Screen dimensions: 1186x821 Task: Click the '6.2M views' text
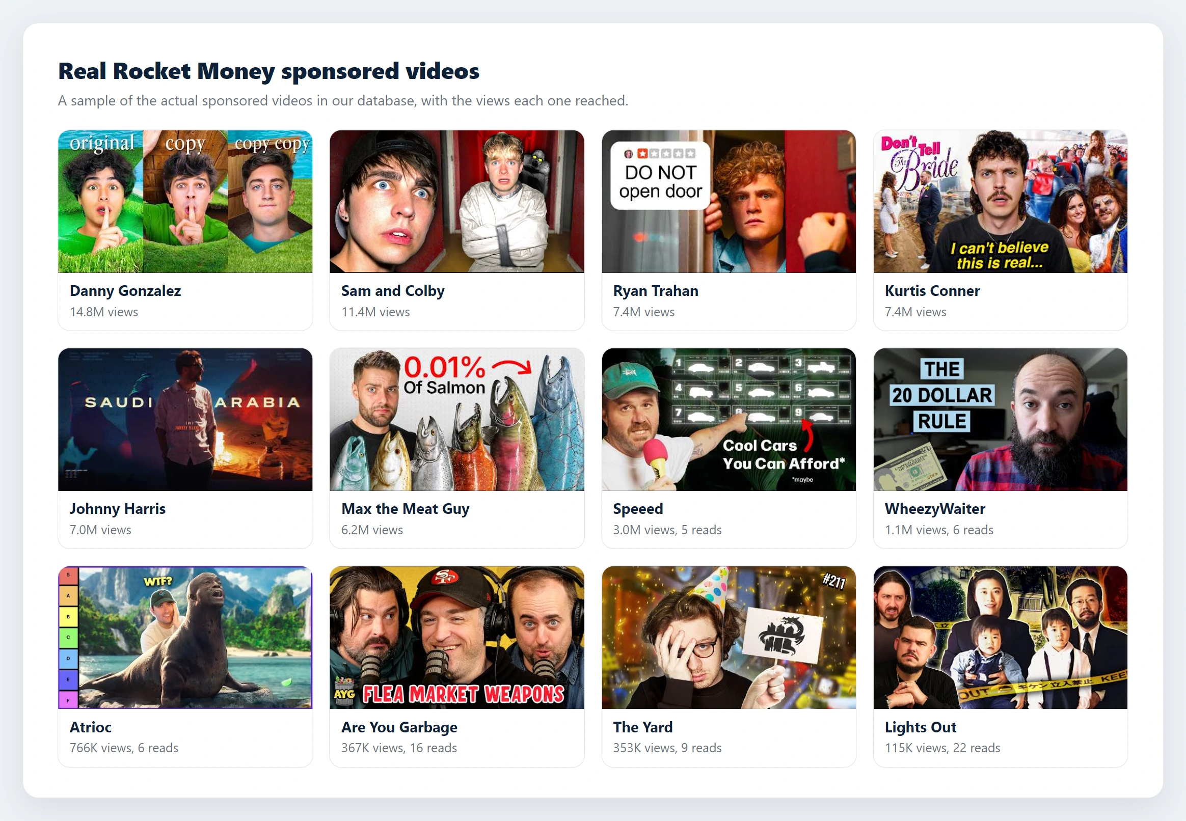[371, 530]
